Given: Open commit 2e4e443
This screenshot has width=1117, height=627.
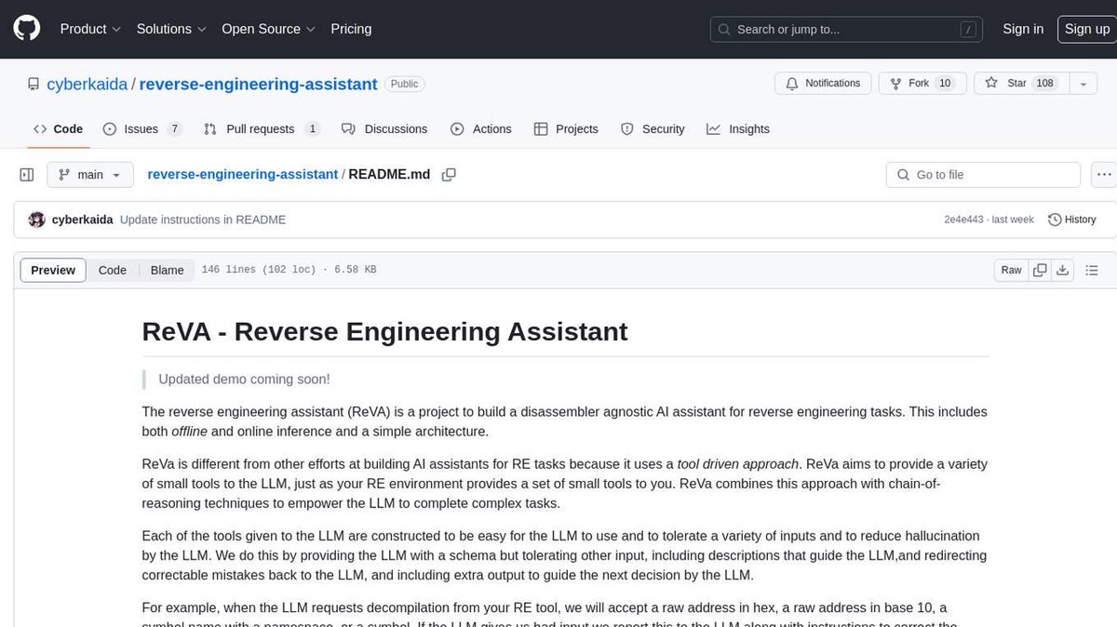Looking at the screenshot, I should [x=963, y=220].
